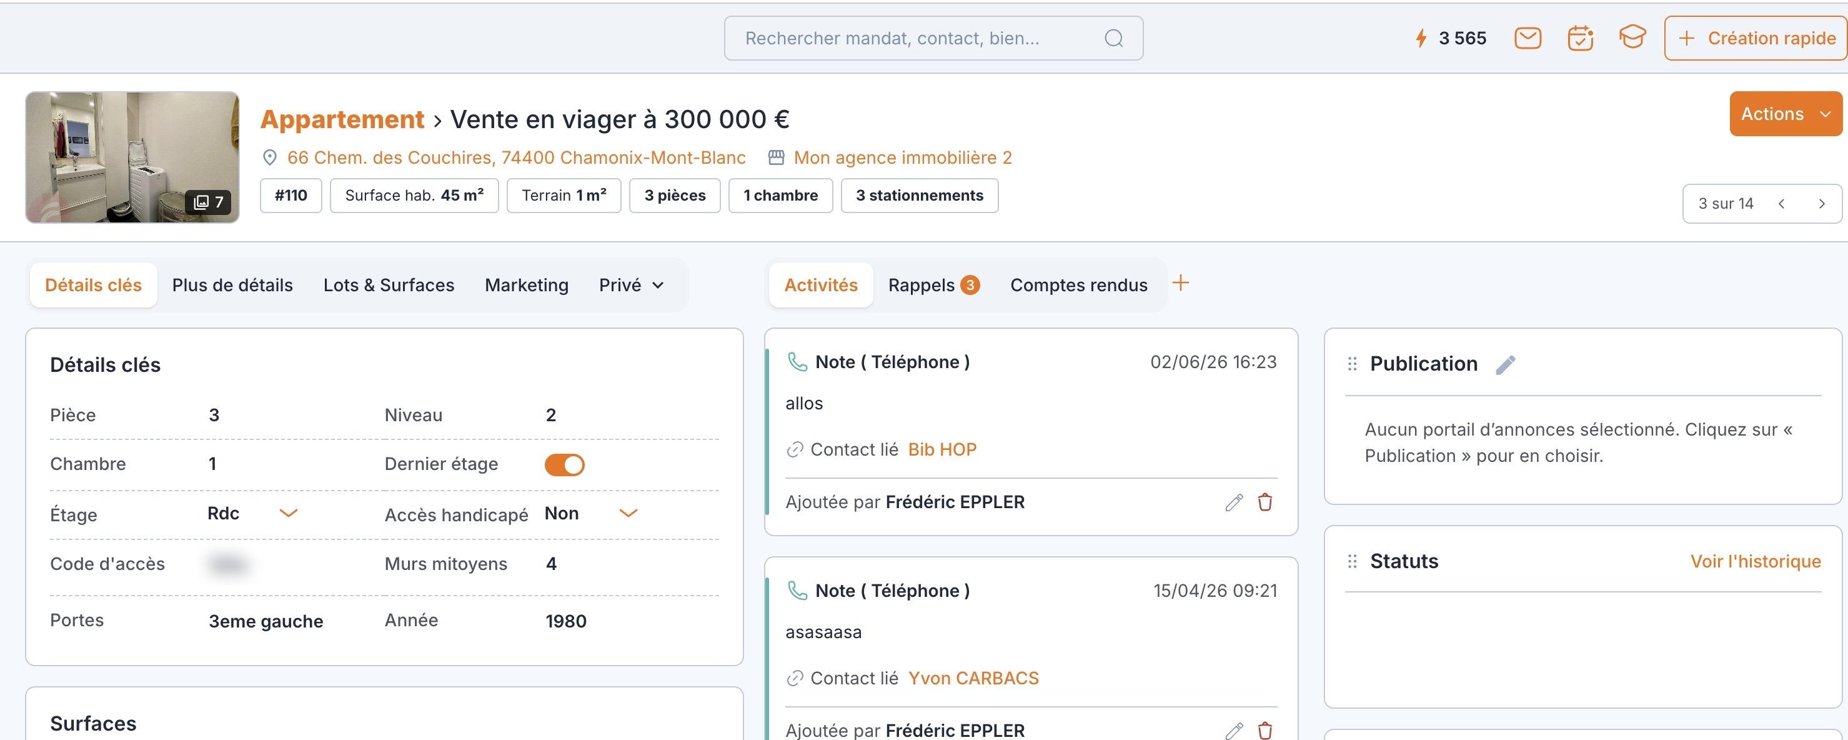Open linked contact Bib HOP
Viewport: 1848px width, 740px height.
coord(942,449)
